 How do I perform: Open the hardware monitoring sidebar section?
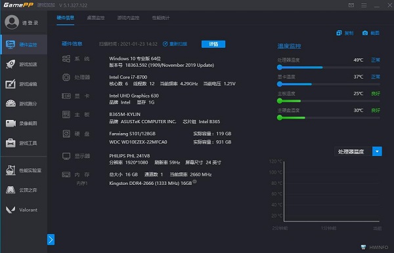coord(24,45)
